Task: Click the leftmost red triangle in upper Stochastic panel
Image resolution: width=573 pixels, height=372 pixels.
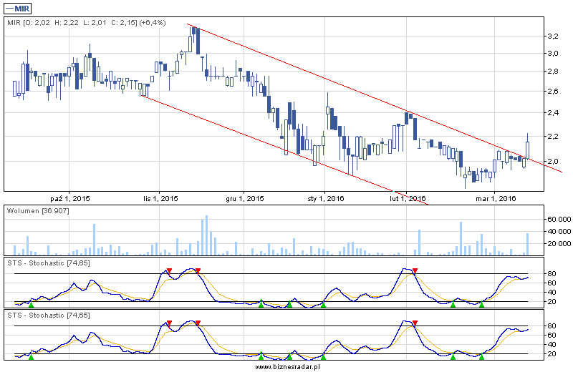Action: [x=169, y=271]
